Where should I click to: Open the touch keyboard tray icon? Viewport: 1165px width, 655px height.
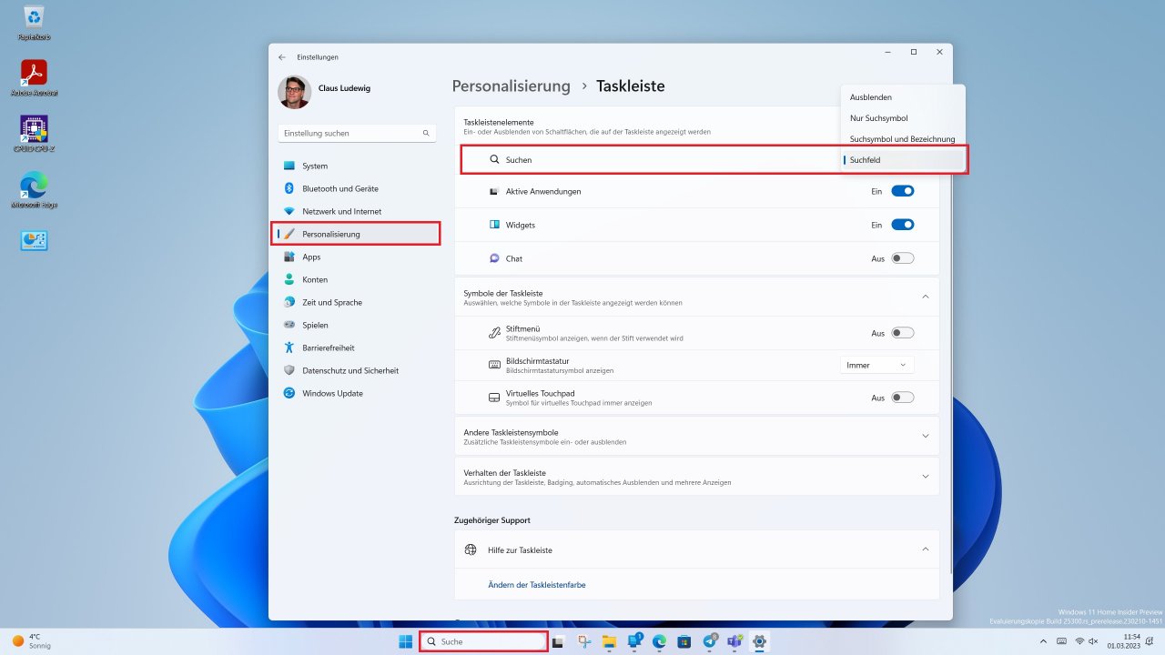1061,641
